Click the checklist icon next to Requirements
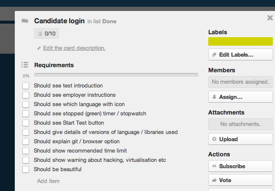Viewport: 275px width, 191px height. 25,65
